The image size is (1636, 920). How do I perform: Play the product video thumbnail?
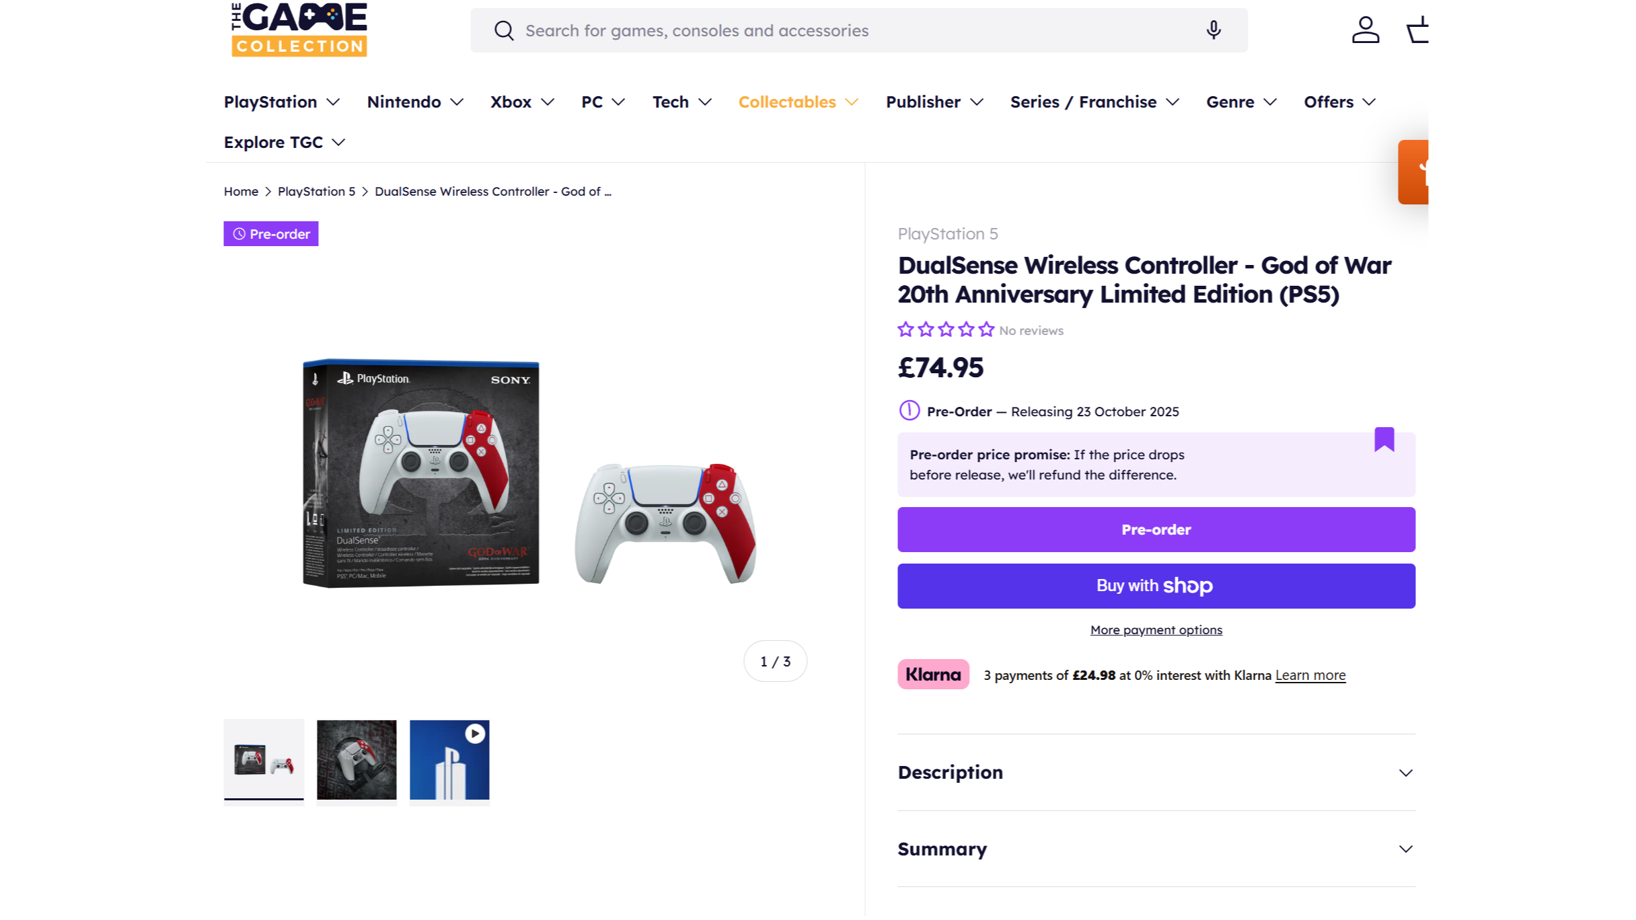click(x=449, y=760)
